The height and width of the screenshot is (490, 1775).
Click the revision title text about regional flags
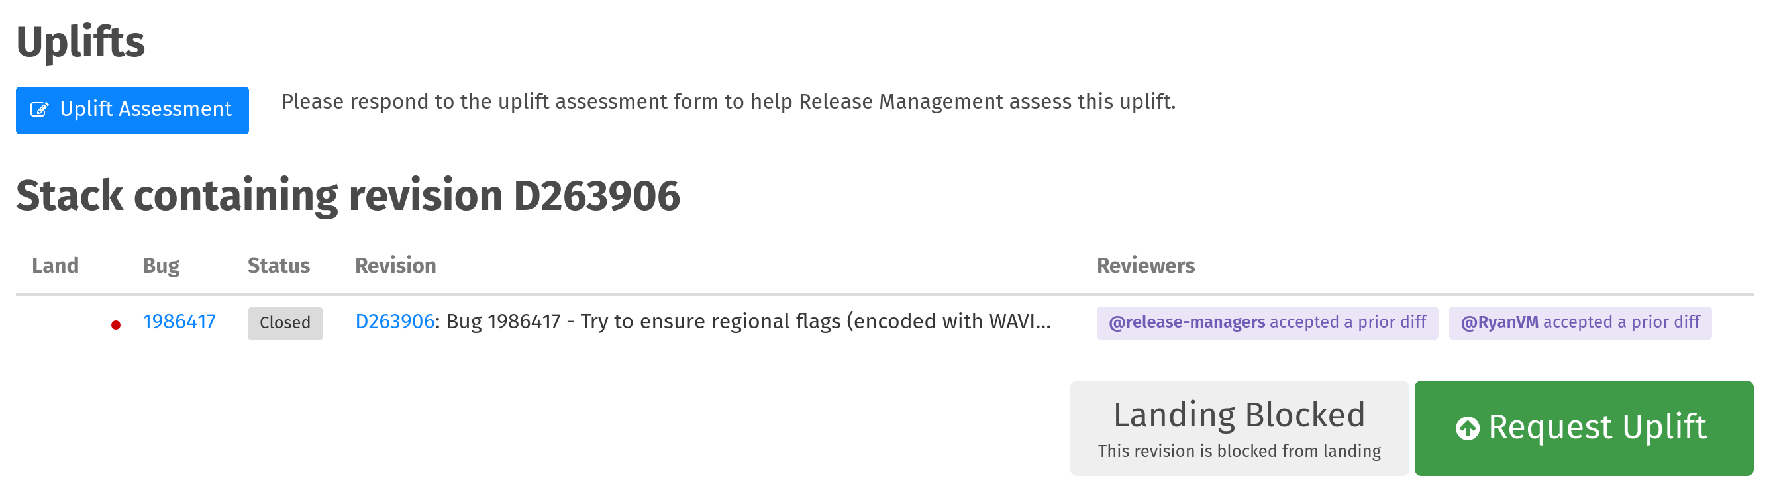(748, 322)
